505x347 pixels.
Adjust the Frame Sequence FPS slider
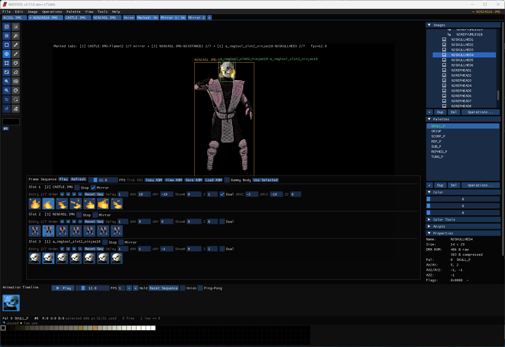[103, 180]
